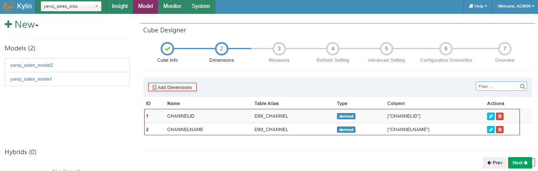This screenshot has height=171, width=538.
Task: Click the Kylin logo icon
Action: point(8,6)
